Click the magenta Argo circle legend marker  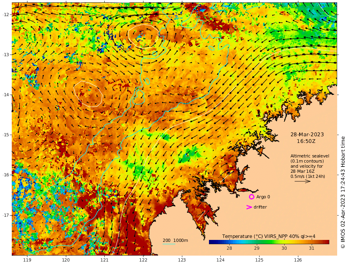click(251, 197)
